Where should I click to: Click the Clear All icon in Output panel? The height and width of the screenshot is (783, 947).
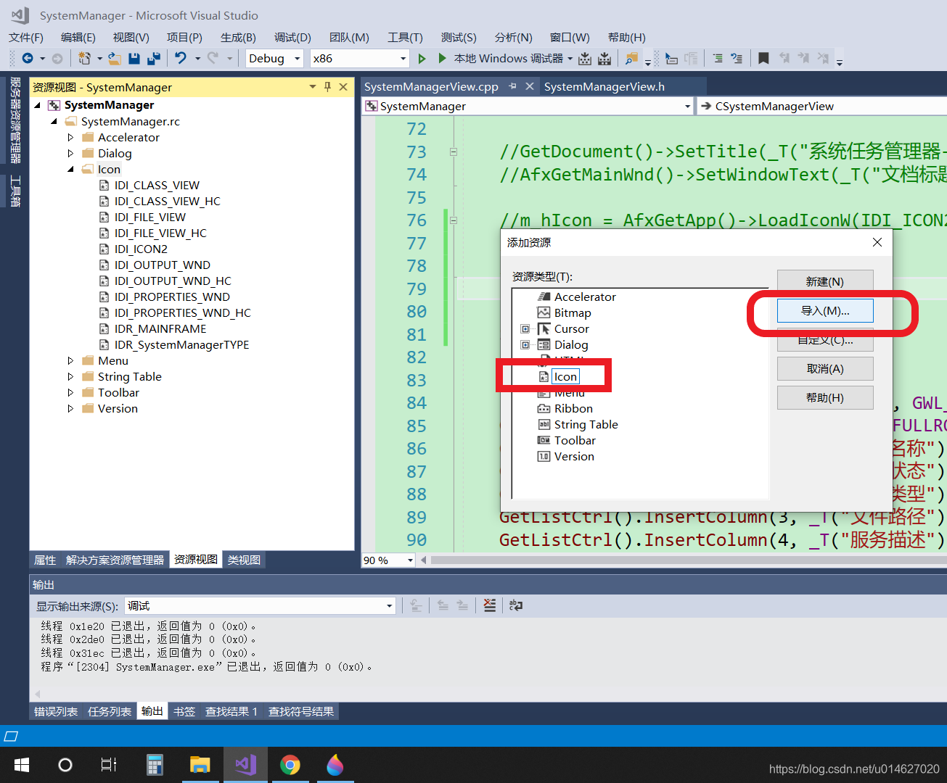490,605
